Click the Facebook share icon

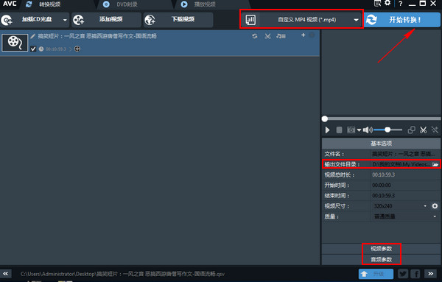coord(415,274)
